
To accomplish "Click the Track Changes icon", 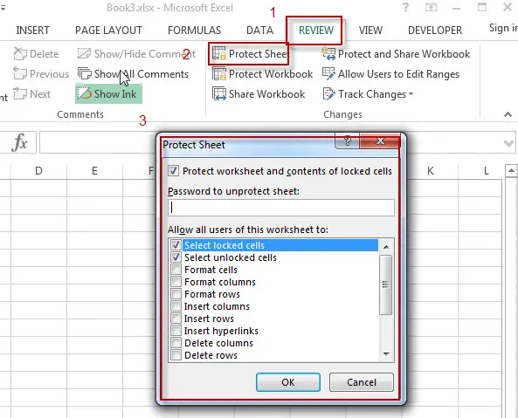I will coord(328,94).
